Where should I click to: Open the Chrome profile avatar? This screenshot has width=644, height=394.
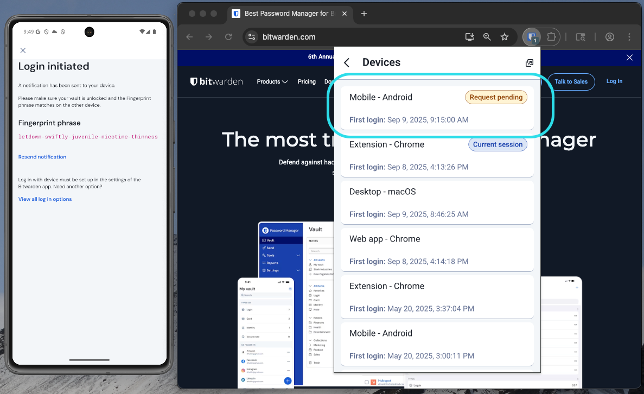[x=609, y=37]
